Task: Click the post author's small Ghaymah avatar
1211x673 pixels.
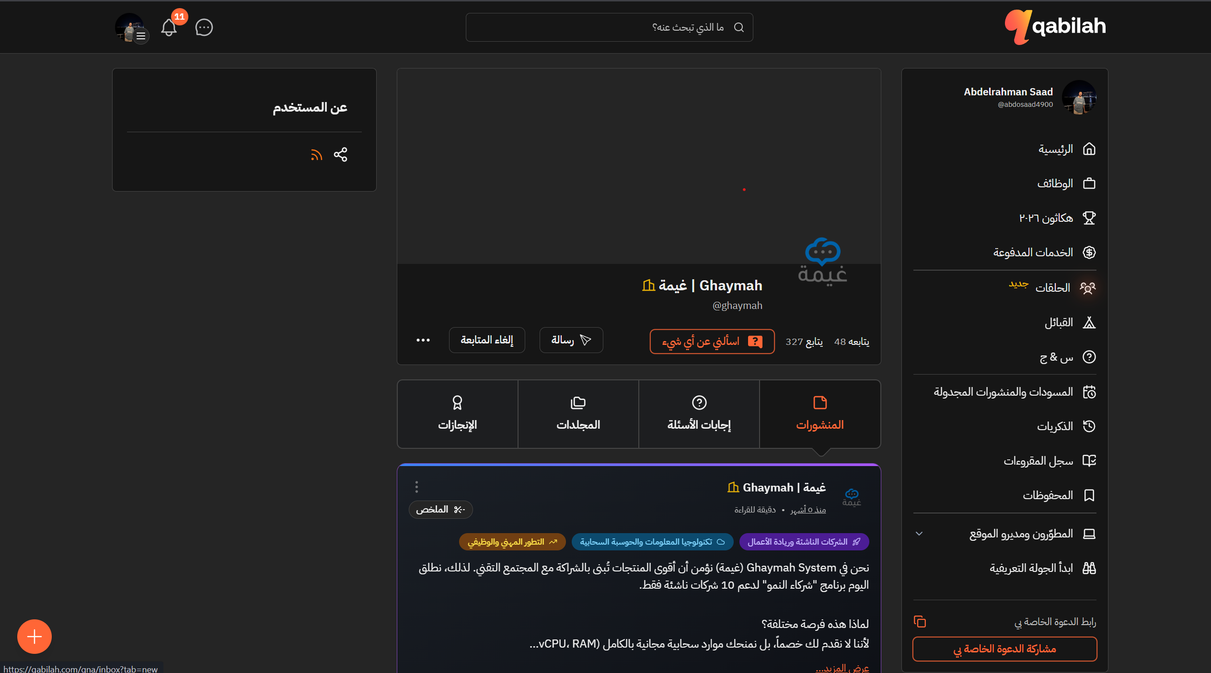Action: tap(852, 497)
